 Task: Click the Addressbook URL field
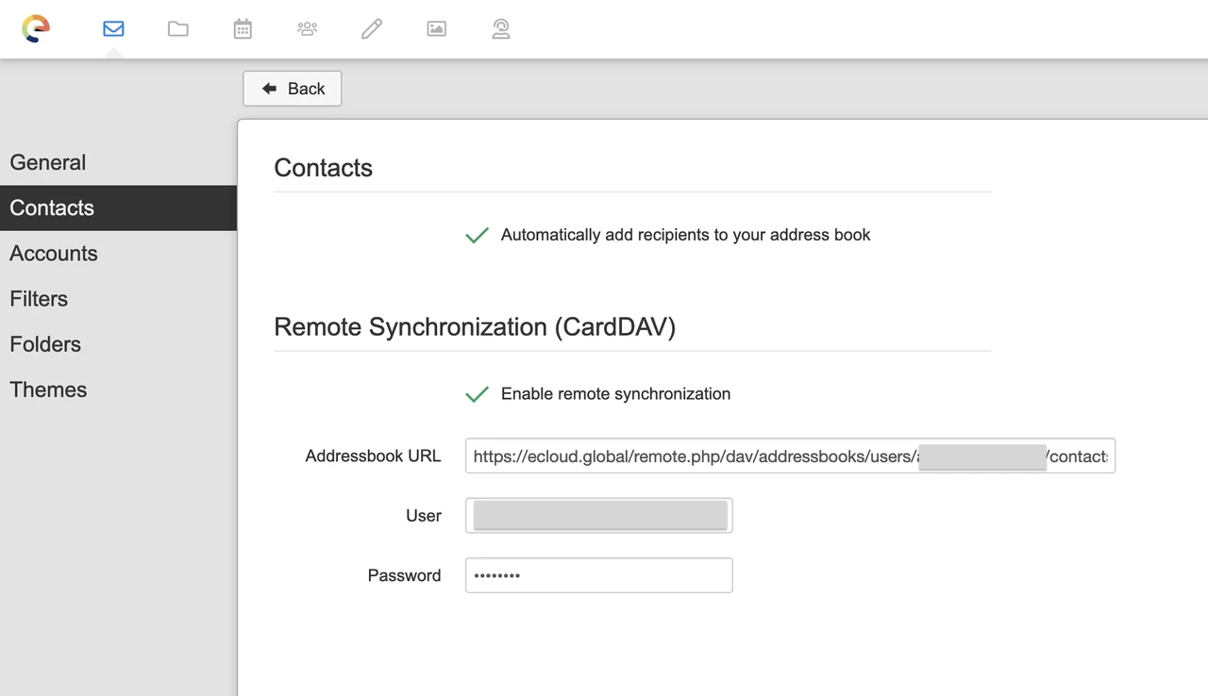pyautogui.click(x=790, y=456)
